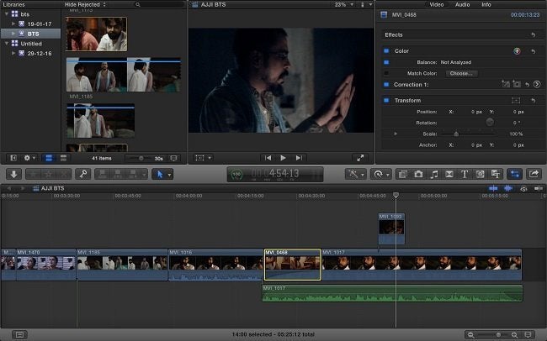The image size is (547, 341).
Task: Click the Insert clip edit button
Action: pos(118,174)
